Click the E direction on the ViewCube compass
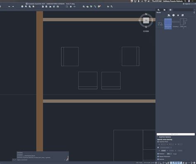Viewport: 196px width, 164px height. pyautogui.click(x=152, y=21)
